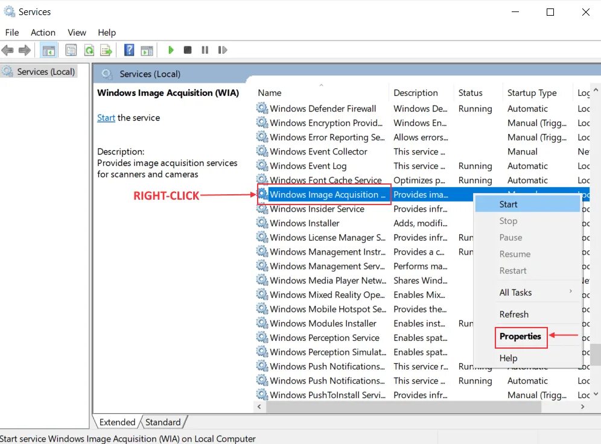Toggle the Show/Hide Console Tree toolbar icon
The width and height of the screenshot is (601, 444).
click(x=49, y=50)
